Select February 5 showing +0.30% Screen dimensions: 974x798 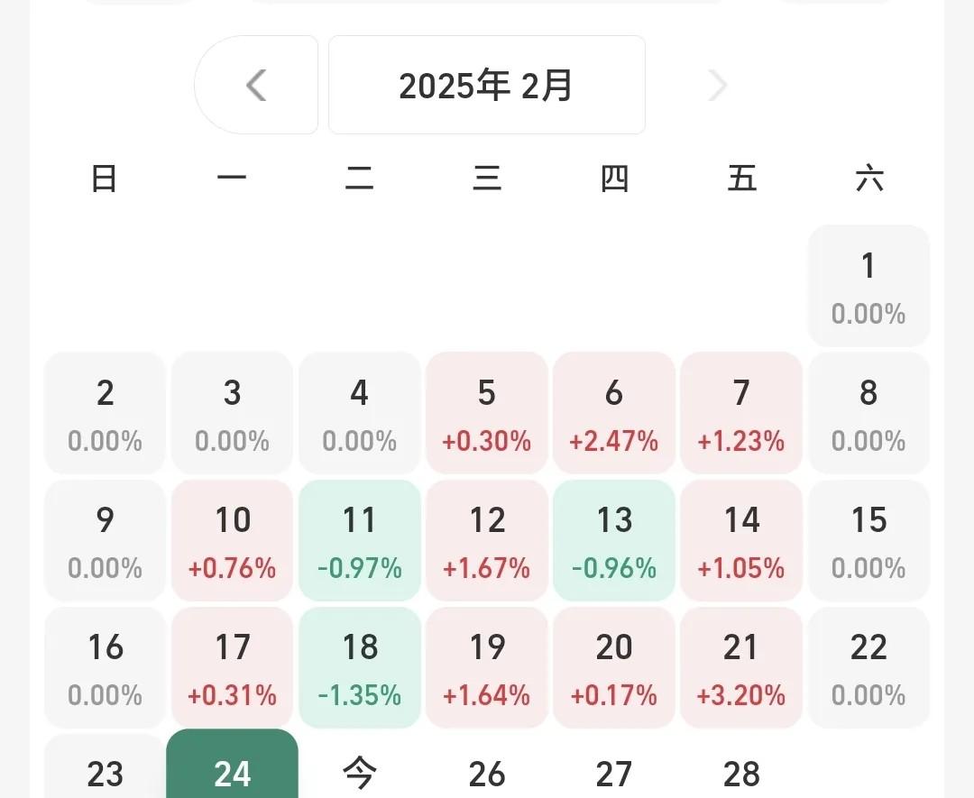tap(487, 413)
